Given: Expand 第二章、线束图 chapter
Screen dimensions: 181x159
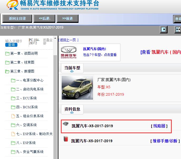Looking at the screenshot, I should click(22, 62).
